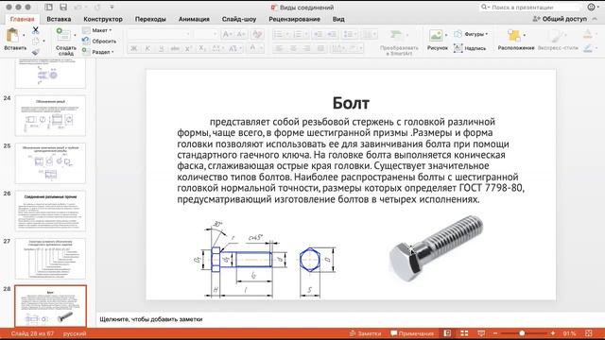
Task: Click the redo arrow in title bar
Action: [96, 7]
